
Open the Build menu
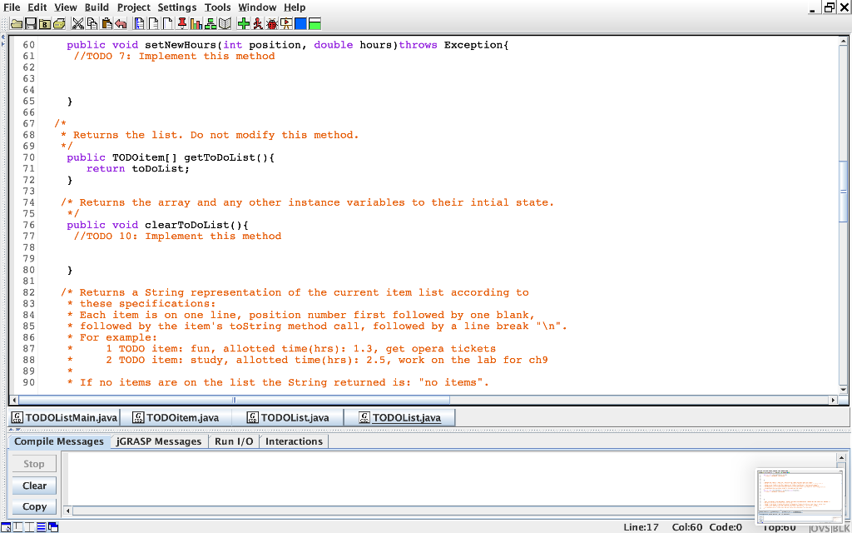(97, 7)
